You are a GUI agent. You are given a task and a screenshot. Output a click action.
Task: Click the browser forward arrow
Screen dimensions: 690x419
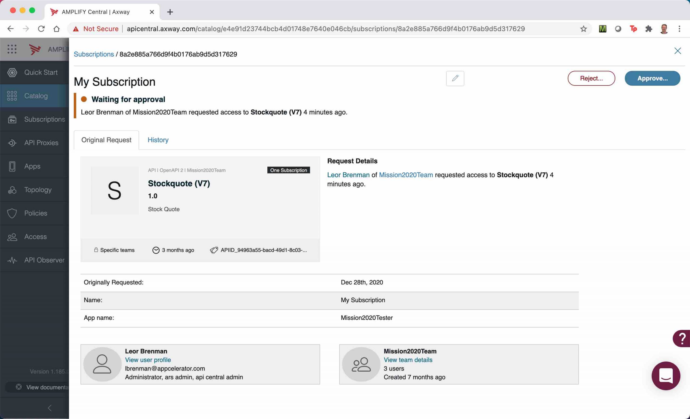pyautogui.click(x=26, y=29)
